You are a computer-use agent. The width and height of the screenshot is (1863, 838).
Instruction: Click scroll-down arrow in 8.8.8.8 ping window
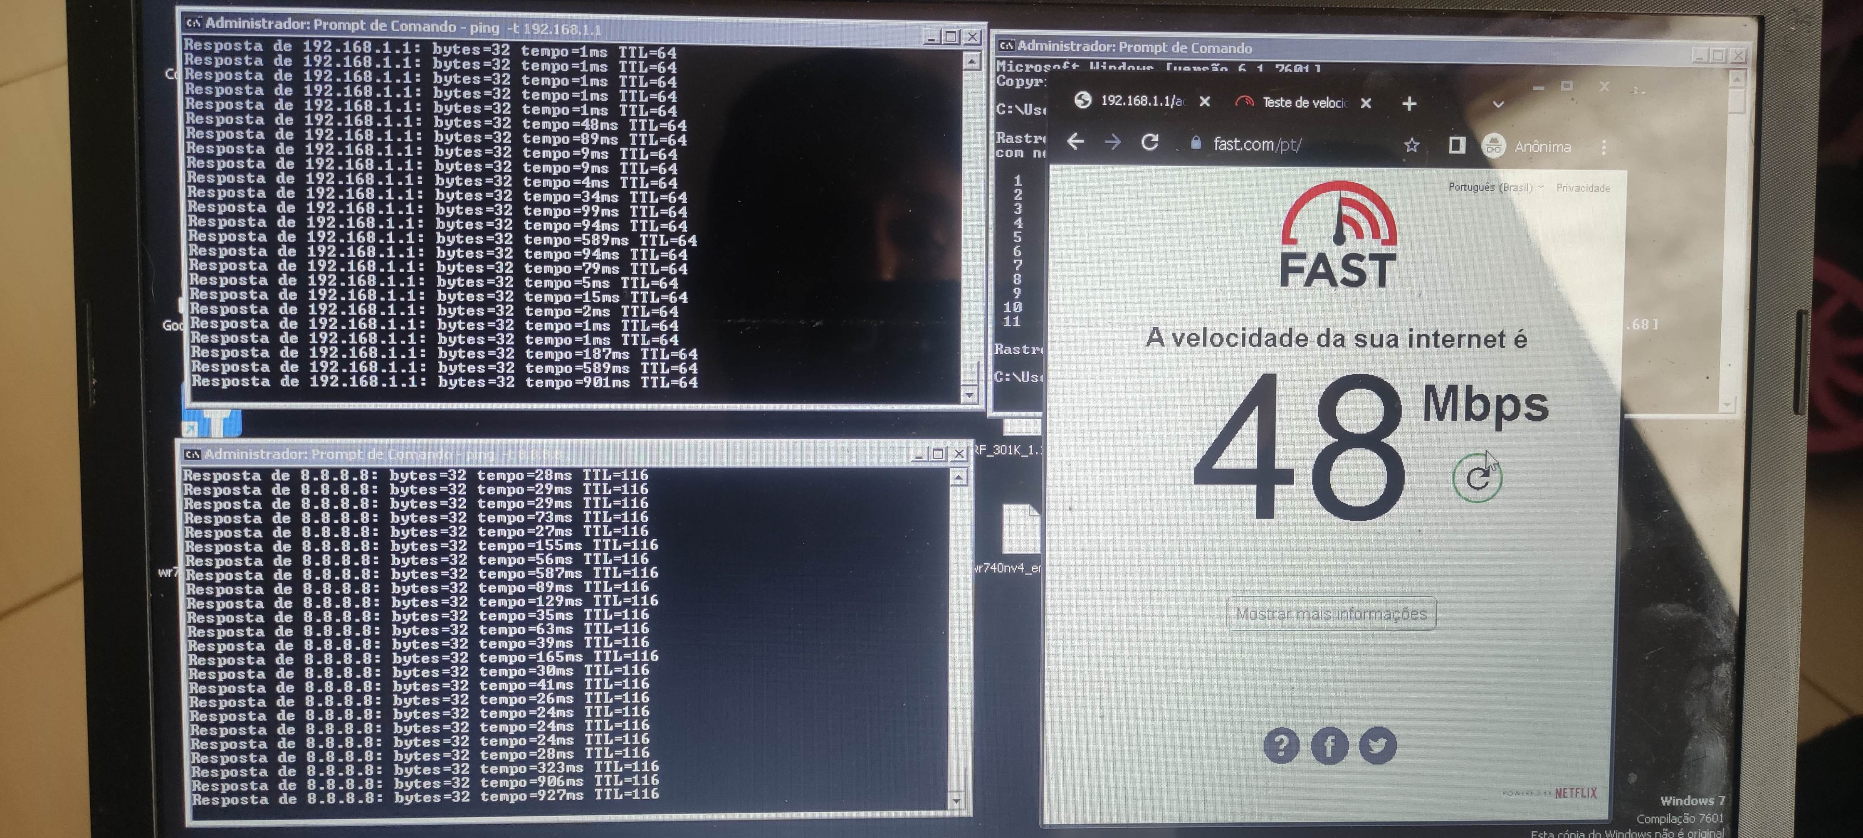tap(957, 801)
